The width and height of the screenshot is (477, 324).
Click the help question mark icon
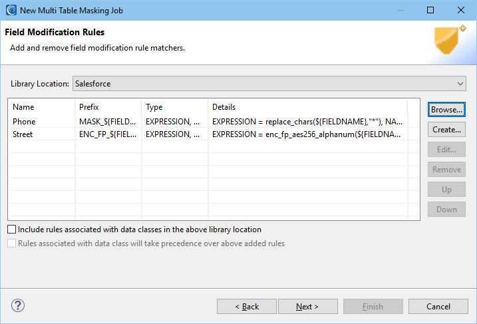point(18,305)
